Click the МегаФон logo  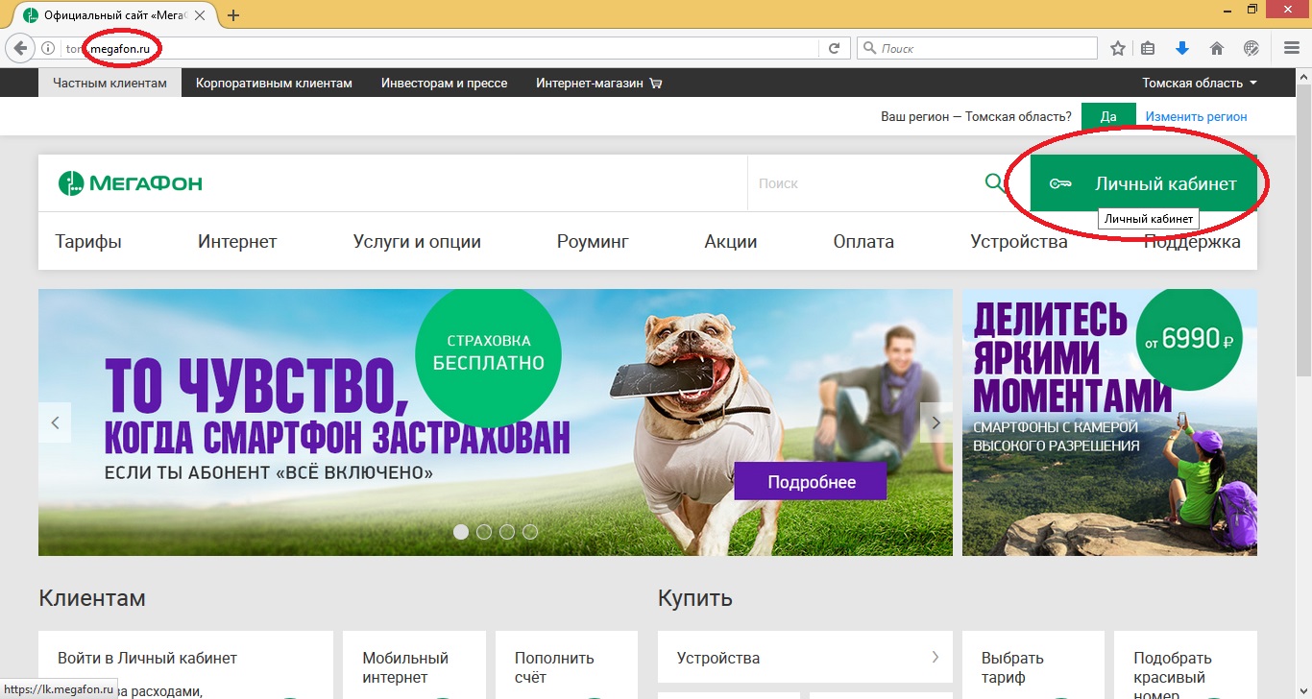129,182
